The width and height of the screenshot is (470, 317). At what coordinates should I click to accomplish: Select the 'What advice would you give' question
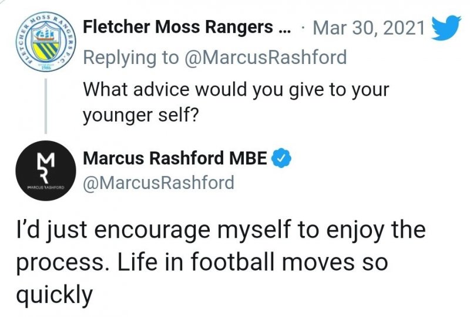[x=236, y=90]
